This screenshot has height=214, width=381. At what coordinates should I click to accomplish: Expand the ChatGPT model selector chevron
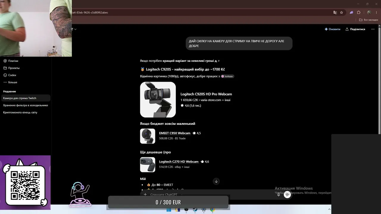(x=75, y=29)
